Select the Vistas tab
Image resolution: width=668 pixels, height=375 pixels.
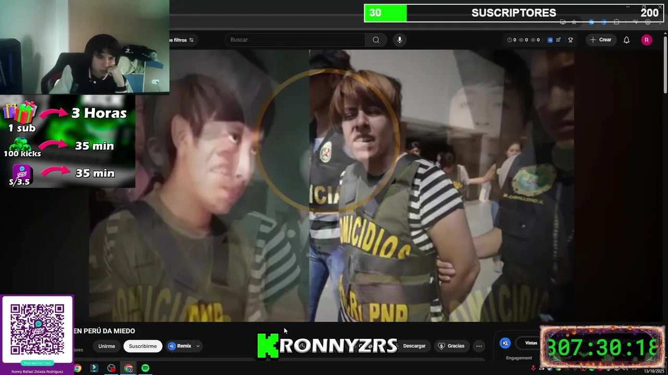(x=531, y=343)
